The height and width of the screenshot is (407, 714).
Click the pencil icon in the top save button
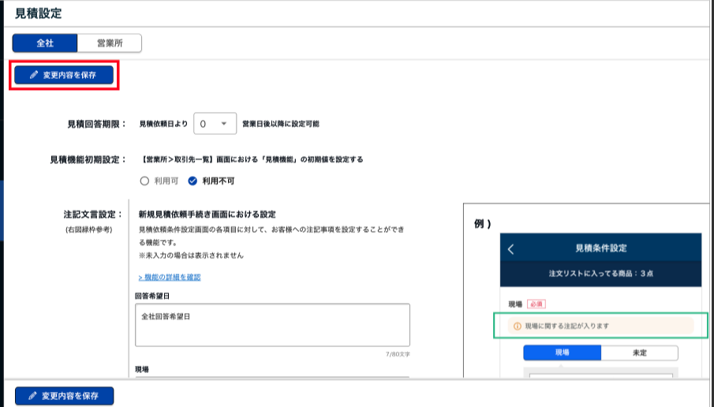click(33, 75)
